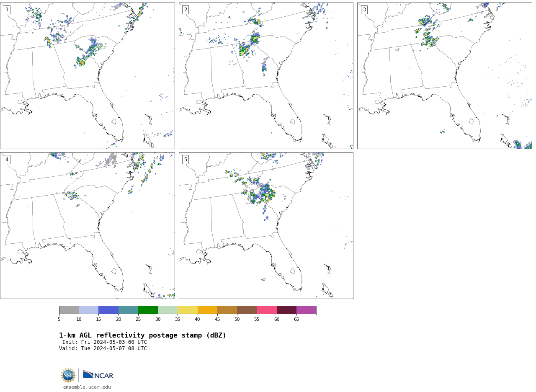The width and height of the screenshot is (536, 392).
Task: Click the 'Valid: Tue 2024-05-07 08 UTC' text
Action: pyautogui.click(x=103, y=348)
